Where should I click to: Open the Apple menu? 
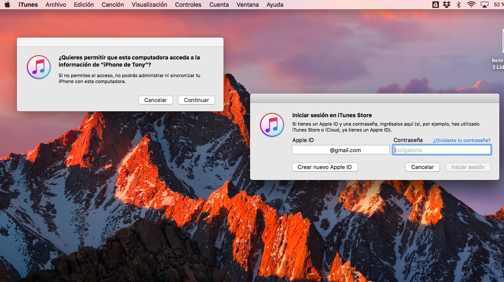tap(7, 5)
